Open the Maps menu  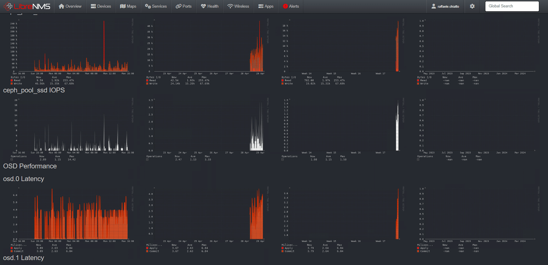[x=128, y=6]
